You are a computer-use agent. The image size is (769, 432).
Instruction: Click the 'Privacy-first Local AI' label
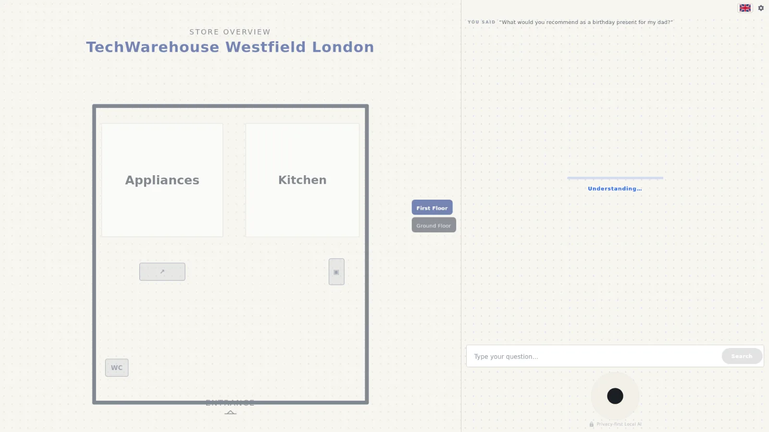click(x=619, y=424)
